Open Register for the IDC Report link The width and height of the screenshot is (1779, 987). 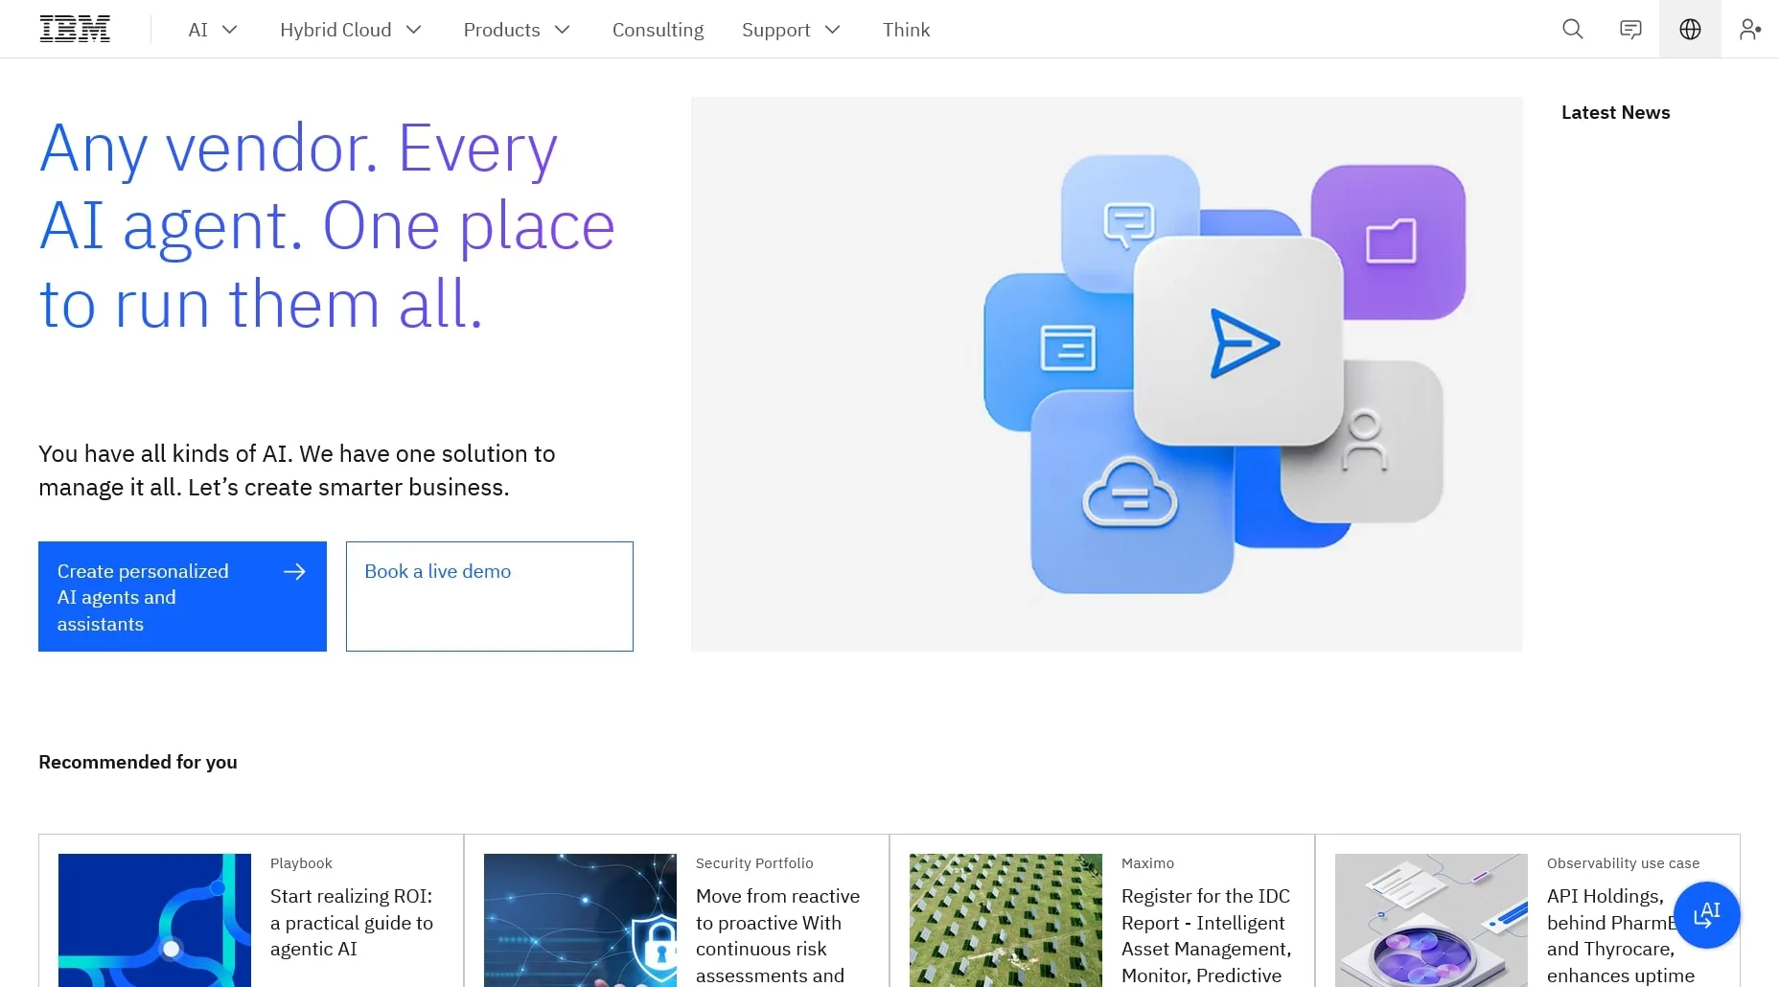tap(1206, 935)
